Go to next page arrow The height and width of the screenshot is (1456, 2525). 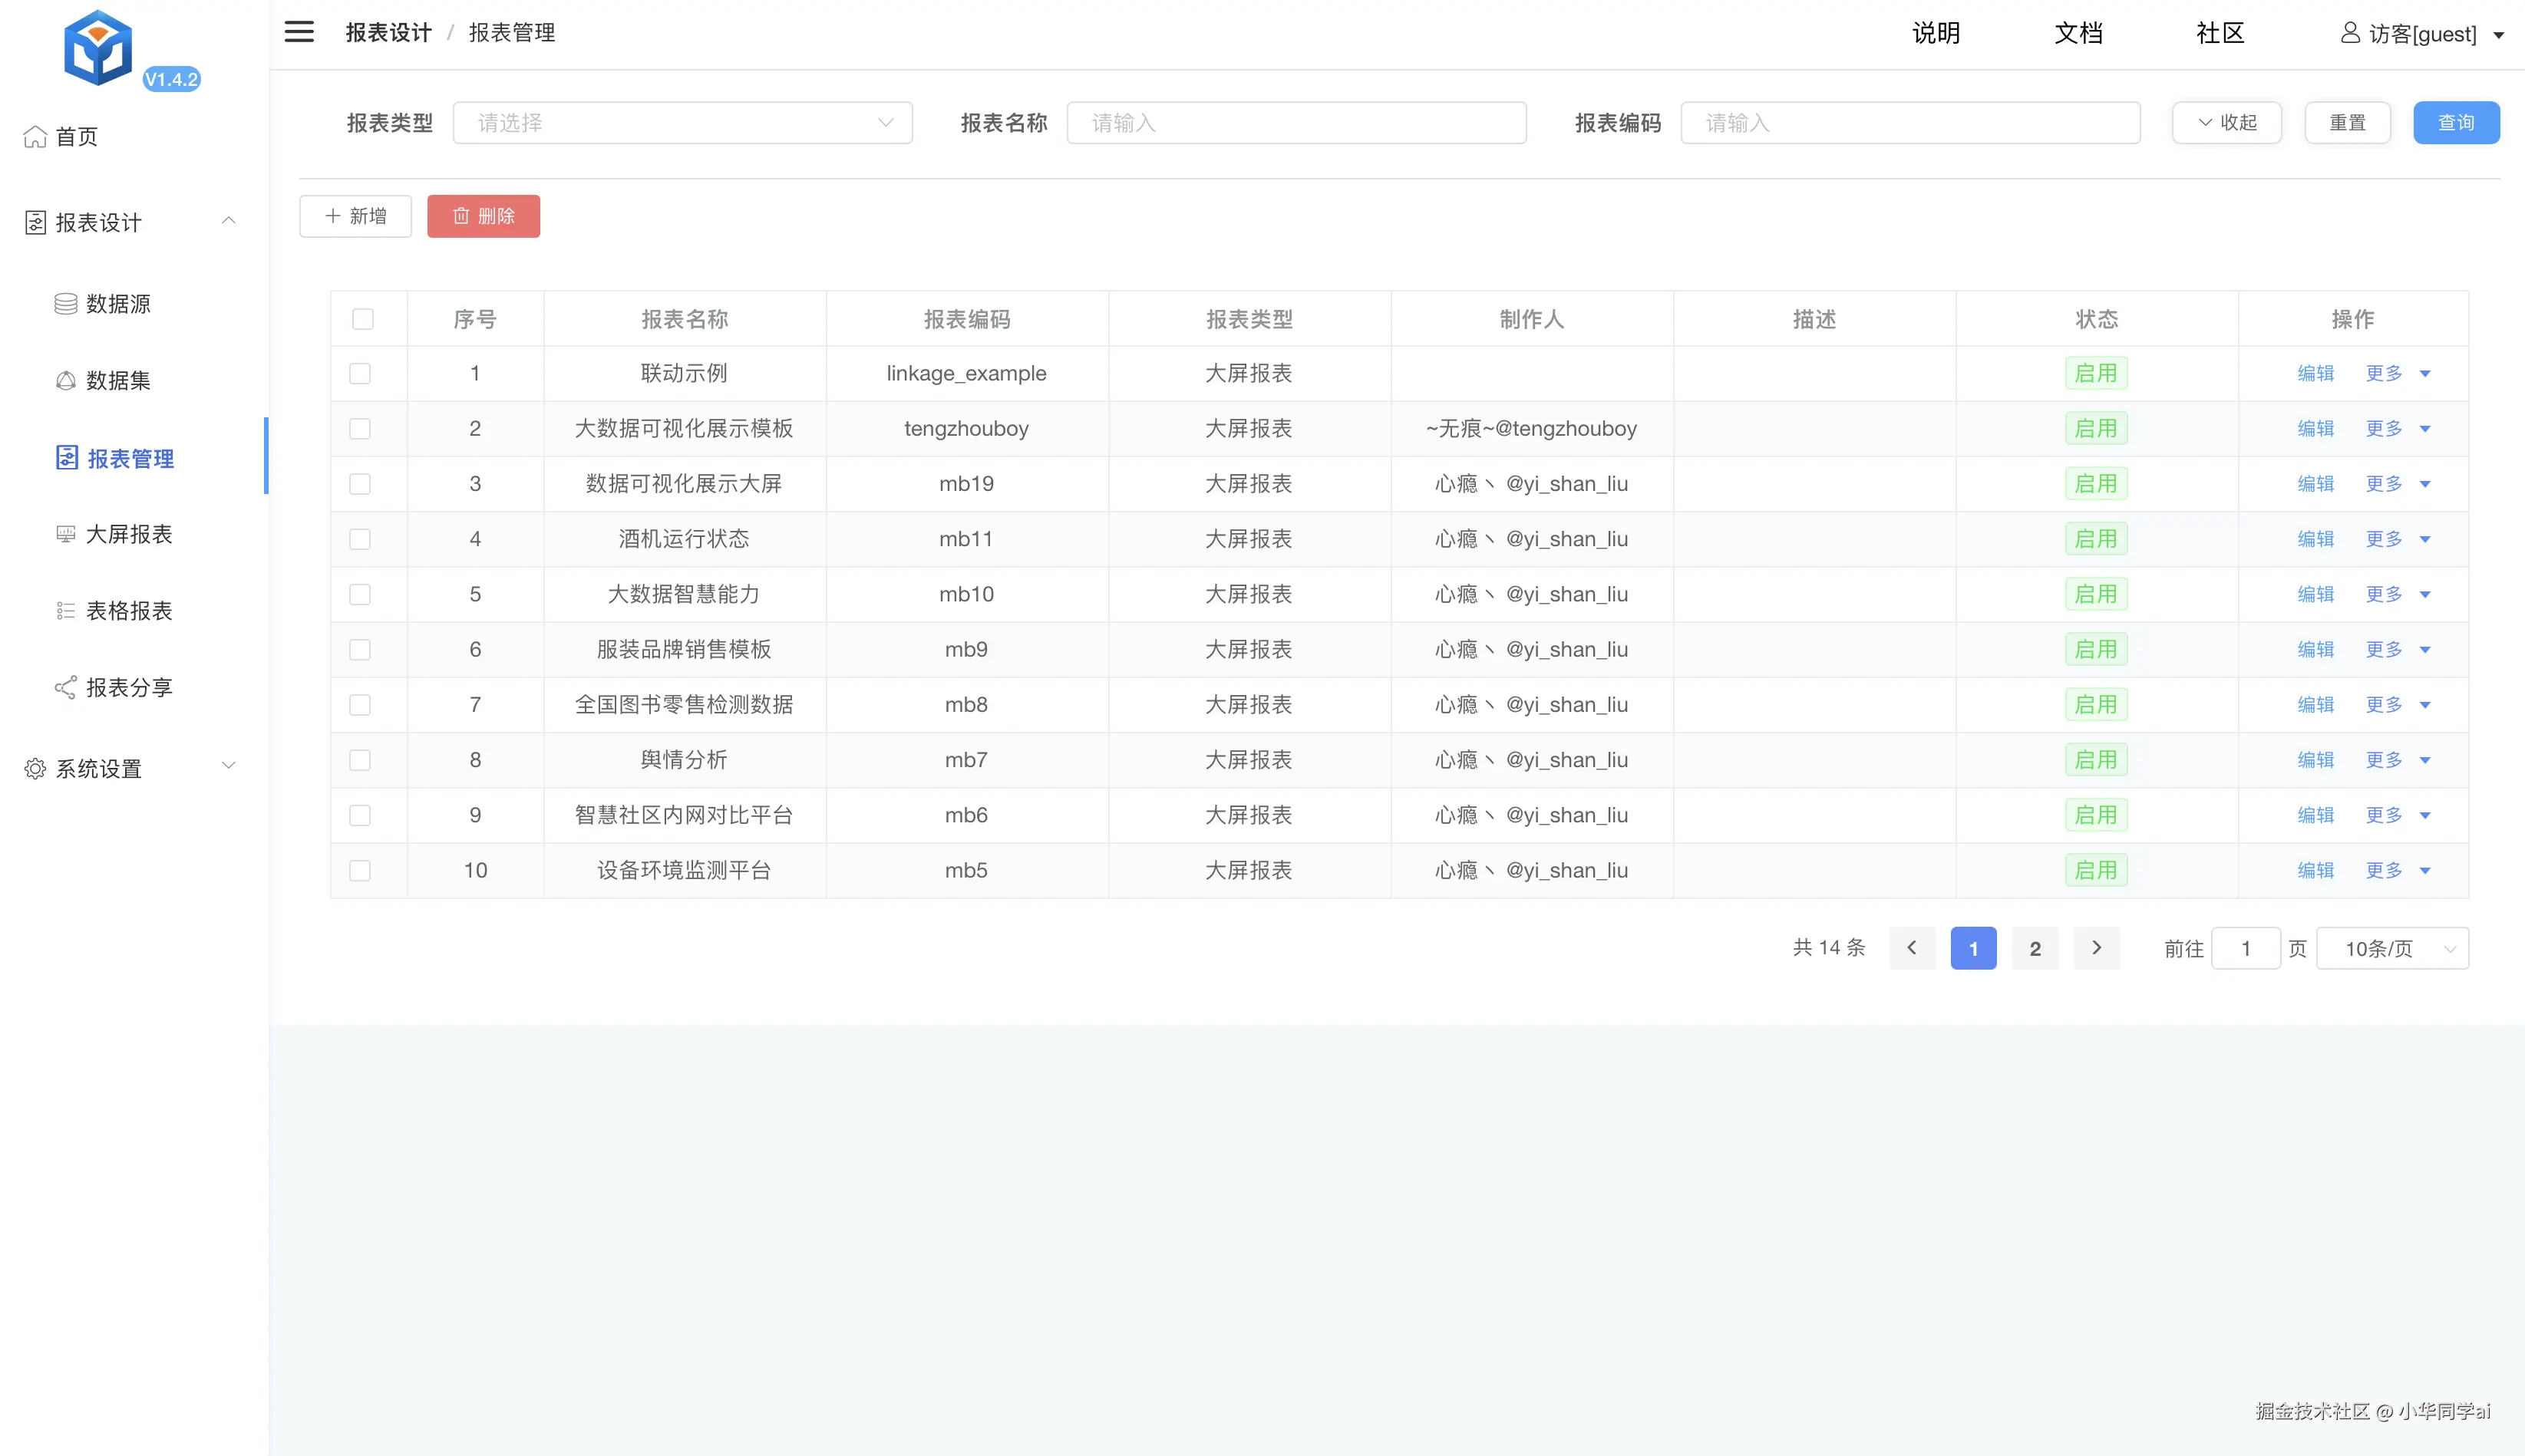coord(2097,948)
